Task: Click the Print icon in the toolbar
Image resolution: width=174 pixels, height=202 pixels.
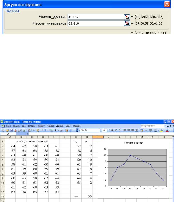Action: pos(24,130)
